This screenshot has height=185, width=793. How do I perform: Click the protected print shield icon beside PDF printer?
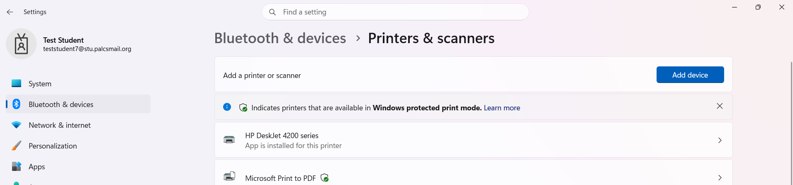(325, 178)
